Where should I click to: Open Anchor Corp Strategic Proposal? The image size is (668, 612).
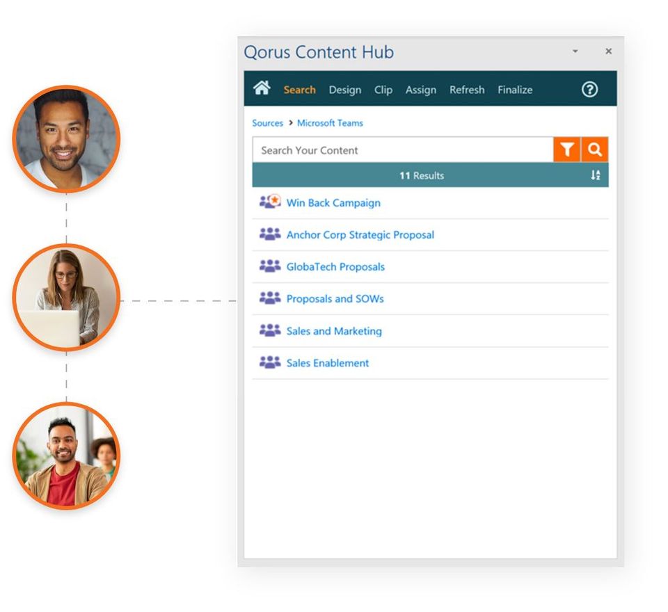pyautogui.click(x=360, y=235)
